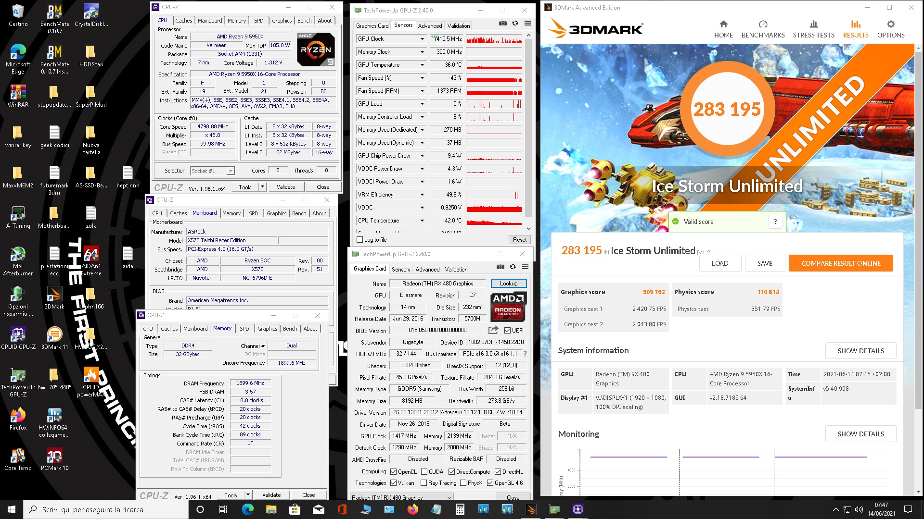The width and height of the screenshot is (924, 519).
Task: Open HWiNFO64 desktop icon
Action: pyautogui.click(x=54, y=423)
